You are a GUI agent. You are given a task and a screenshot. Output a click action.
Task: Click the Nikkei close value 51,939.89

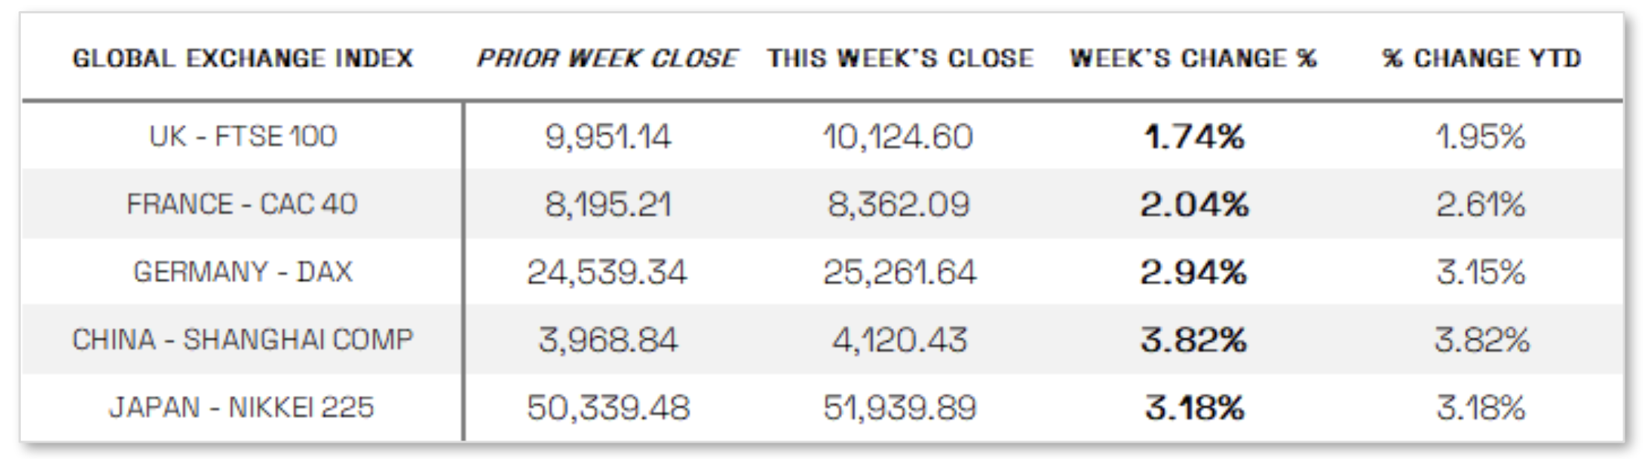coord(899,408)
